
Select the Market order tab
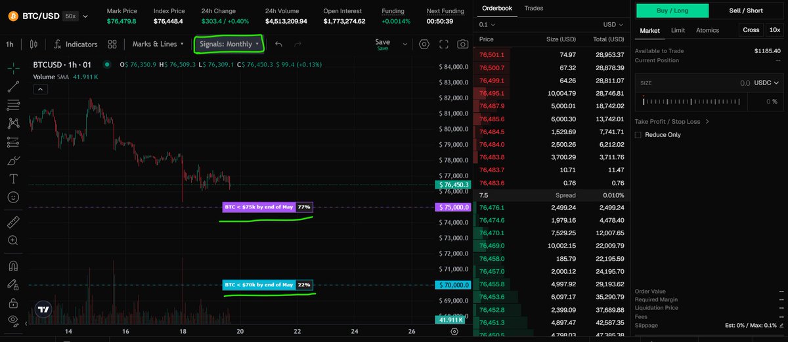pyautogui.click(x=649, y=30)
